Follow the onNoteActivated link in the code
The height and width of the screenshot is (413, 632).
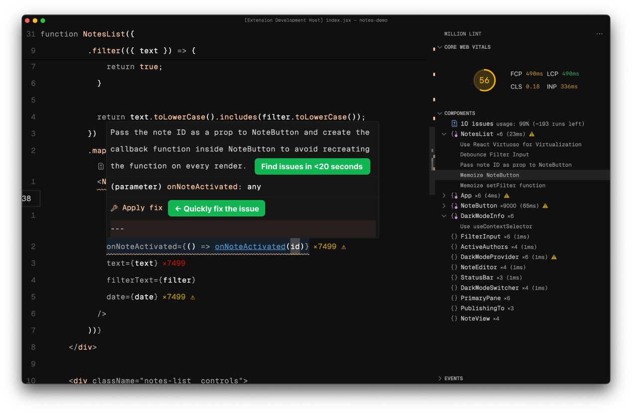[x=250, y=246]
